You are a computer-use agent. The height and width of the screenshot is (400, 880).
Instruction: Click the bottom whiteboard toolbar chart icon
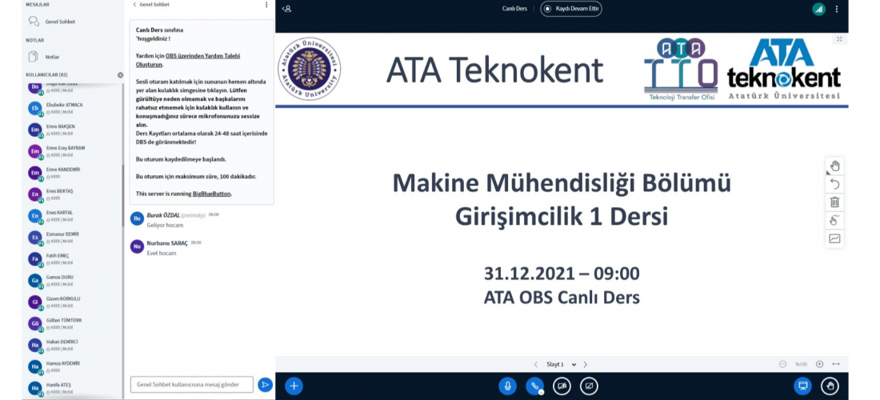[834, 238]
